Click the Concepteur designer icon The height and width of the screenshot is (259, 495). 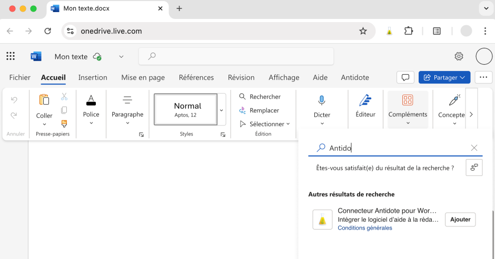click(454, 100)
